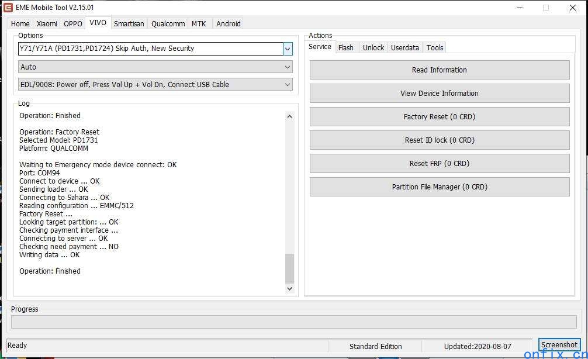Screen dimensions: 588x359
Task: Open the Unlock actions tab
Action: (373, 47)
